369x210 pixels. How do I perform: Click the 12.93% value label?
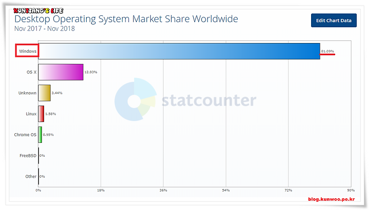click(x=91, y=72)
